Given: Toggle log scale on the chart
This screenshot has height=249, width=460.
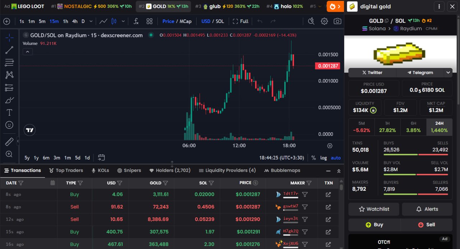Looking at the screenshot, I should pos(323,158).
